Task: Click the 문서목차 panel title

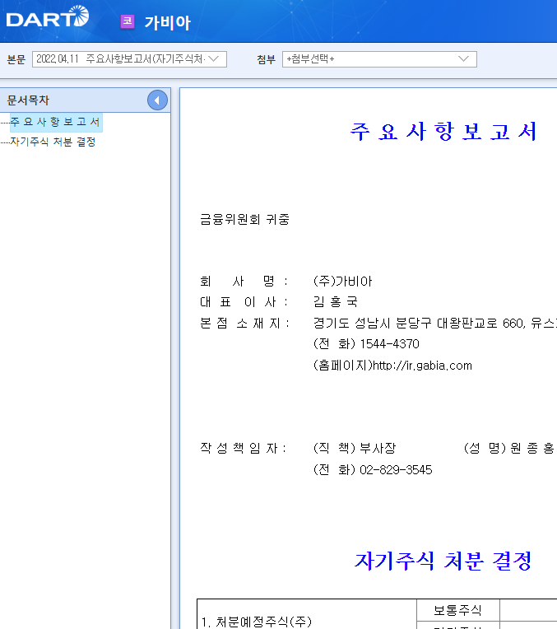Action: (x=28, y=100)
